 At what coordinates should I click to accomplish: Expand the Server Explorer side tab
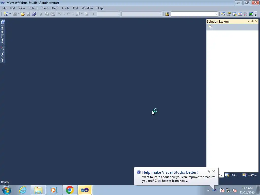(x=3, y=32)
